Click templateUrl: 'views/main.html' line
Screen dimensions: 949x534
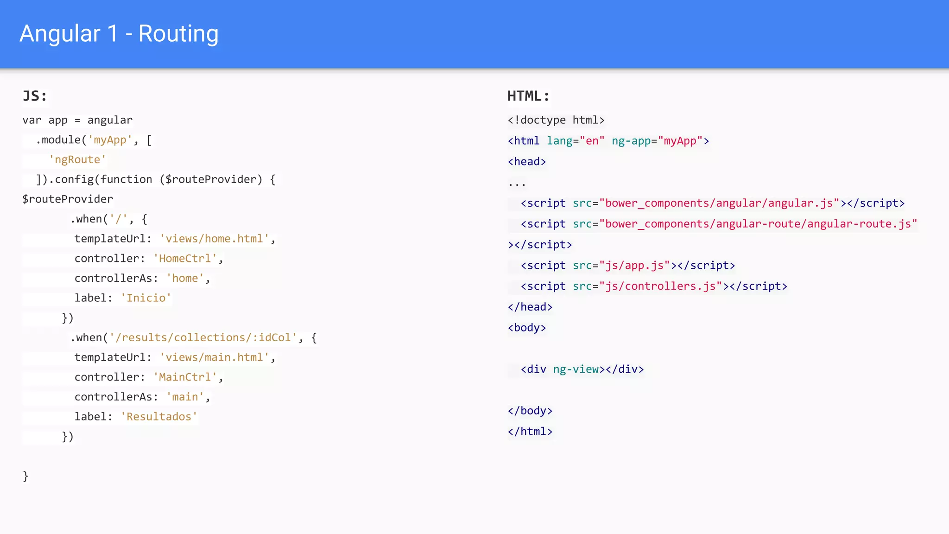[175, 357]
